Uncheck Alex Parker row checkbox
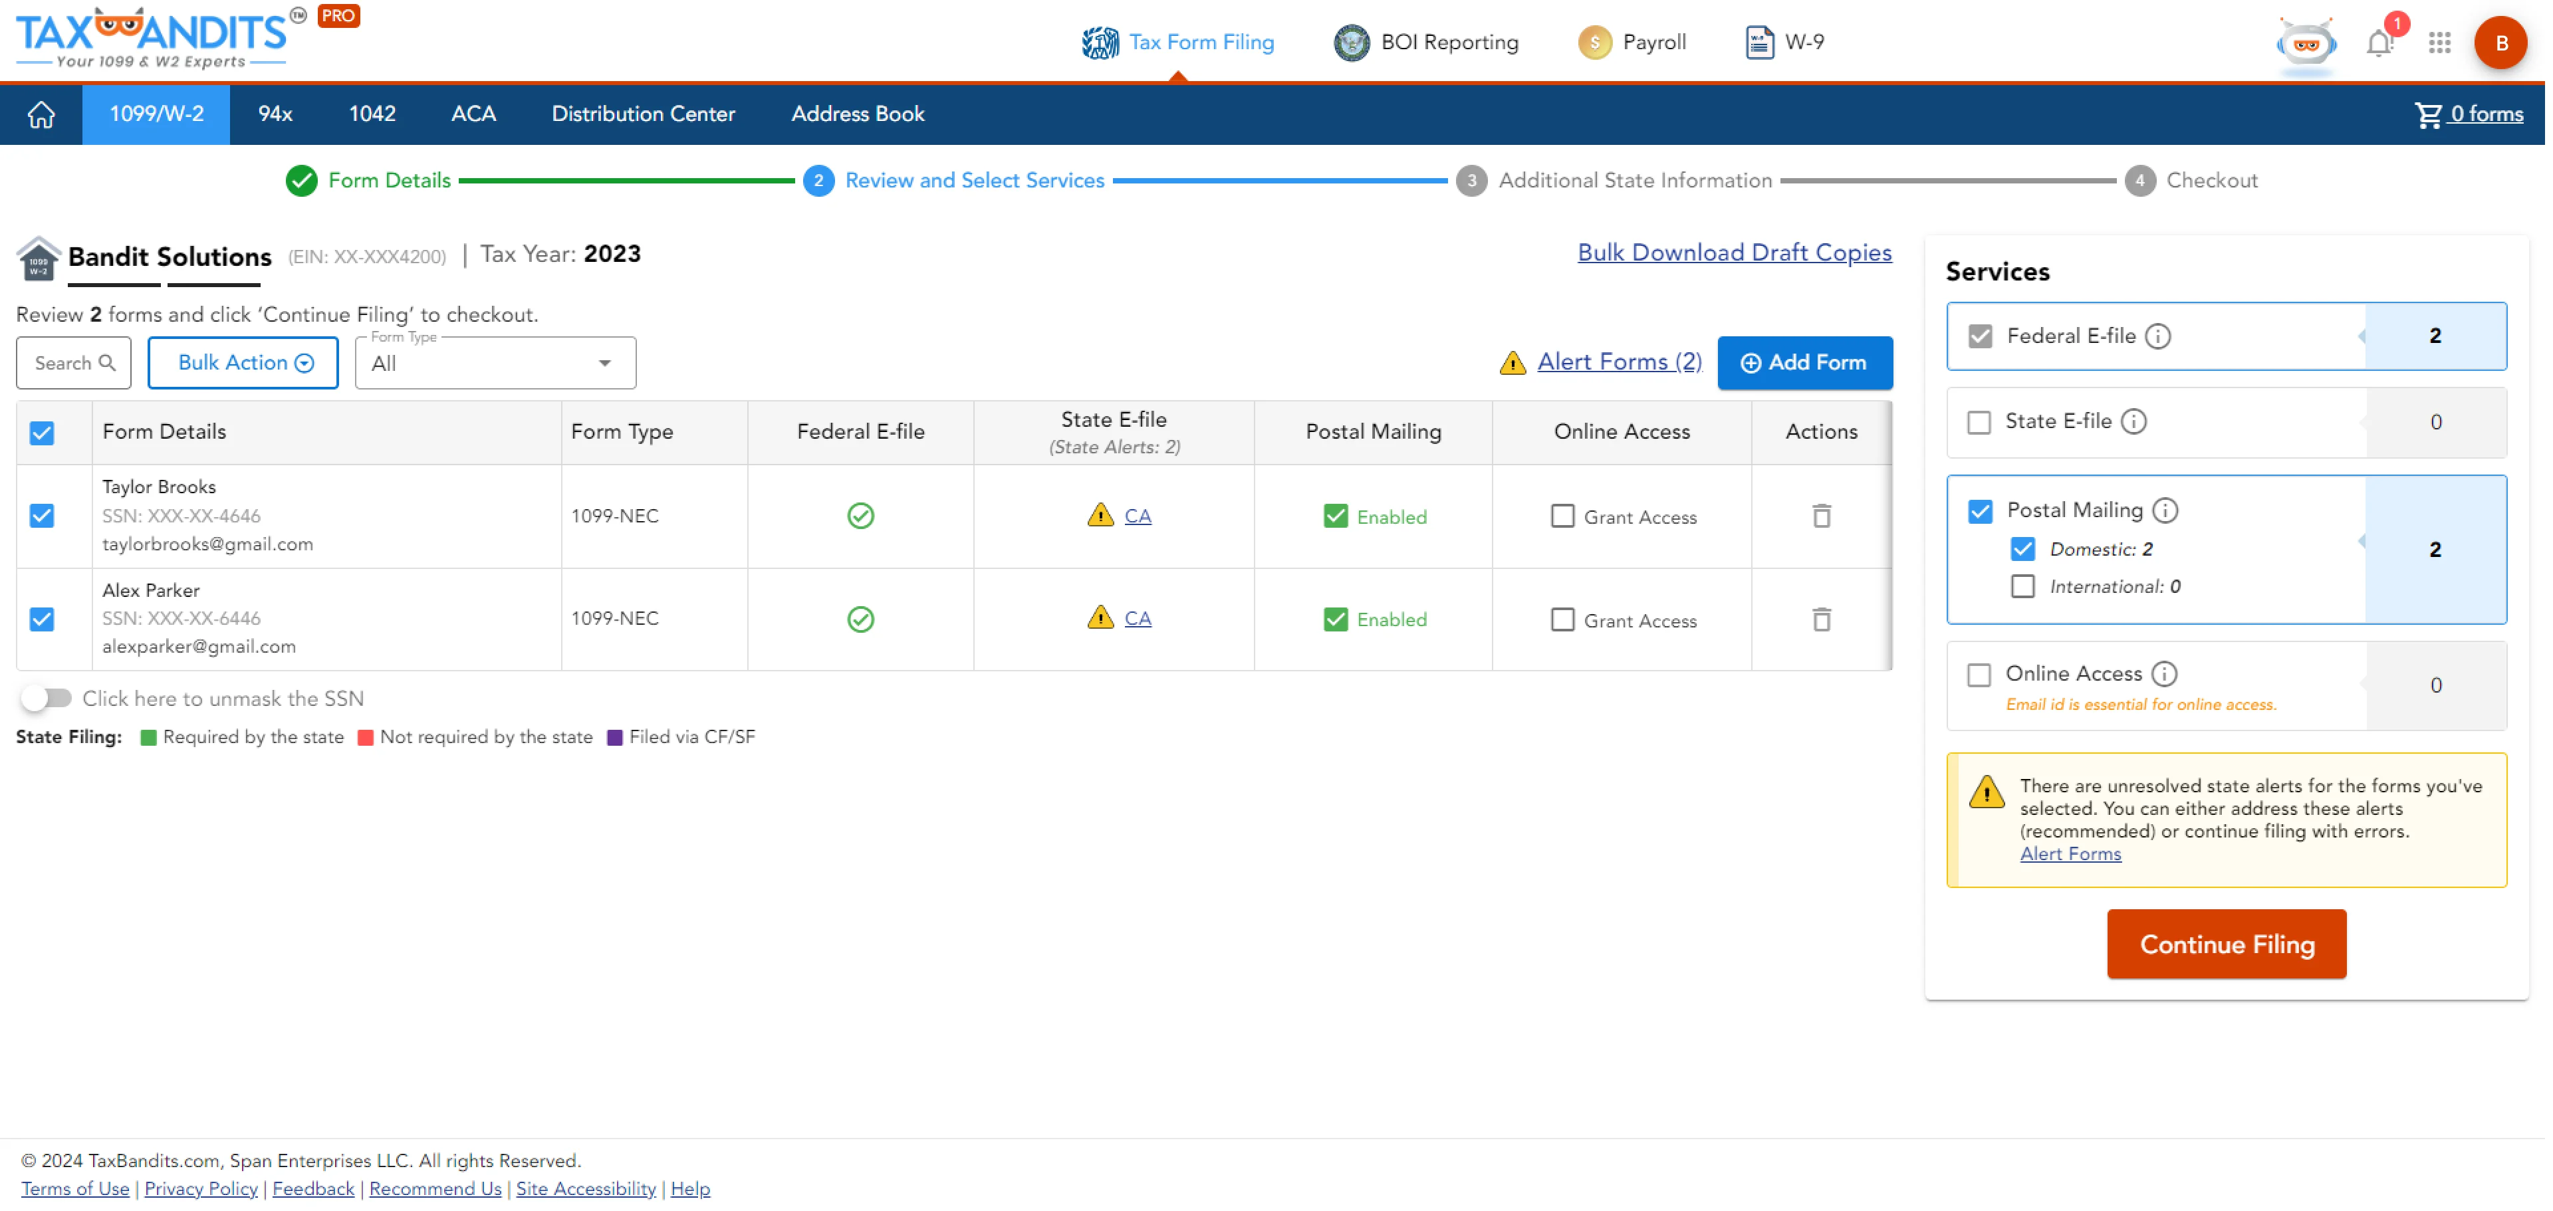Image resolution: width=2553 pixels, height=1211 pixels. [42, 620]
